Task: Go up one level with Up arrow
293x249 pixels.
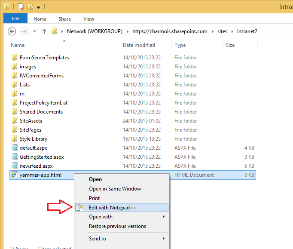Action: click(x=44, y=31)
